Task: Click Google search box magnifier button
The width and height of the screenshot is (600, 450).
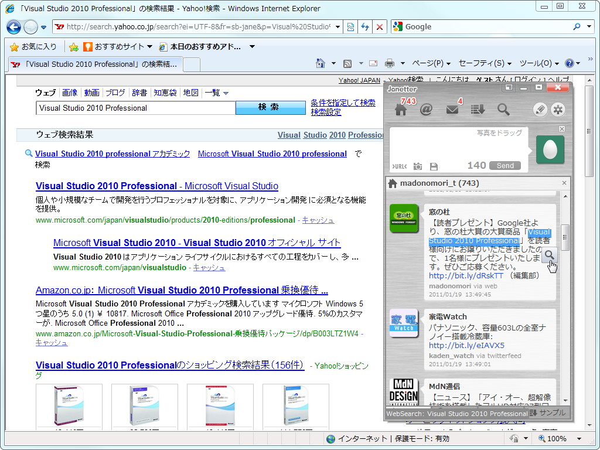Action: (x=577, y=27)
